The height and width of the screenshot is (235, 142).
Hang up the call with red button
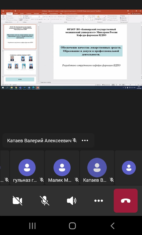[125, 200]
